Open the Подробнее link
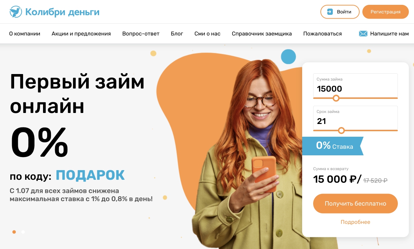This screenshot has height=249, width=414. 355,222
